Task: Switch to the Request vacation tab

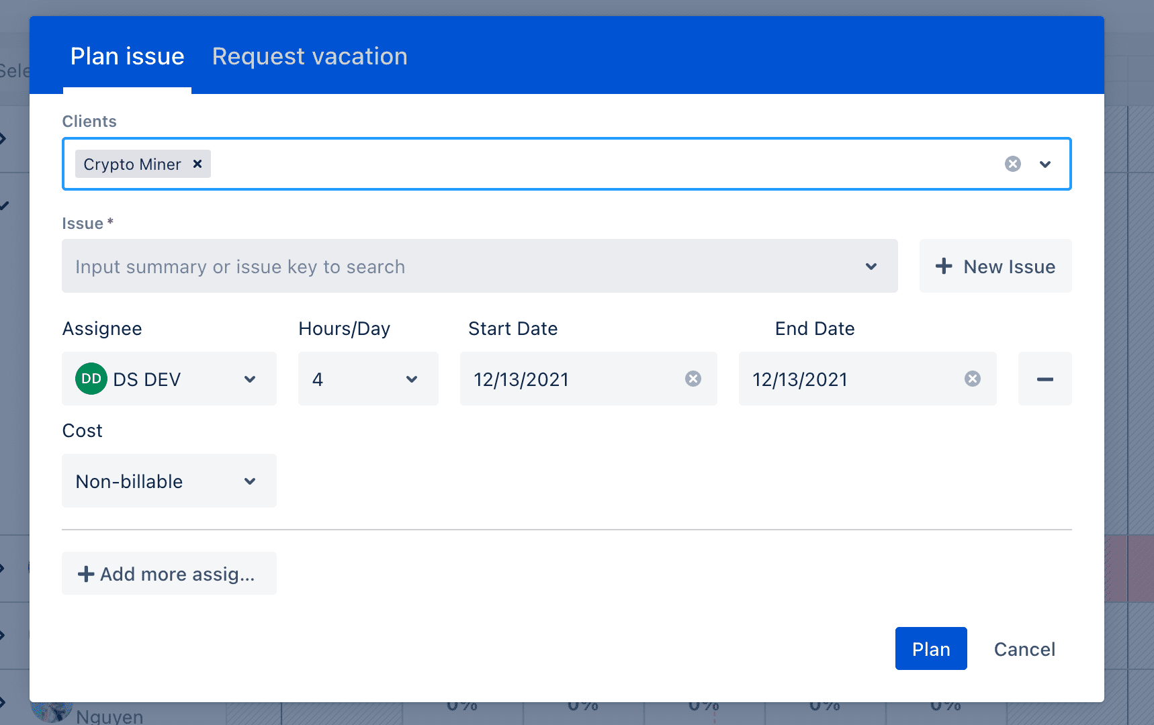Action: (309, 56)
